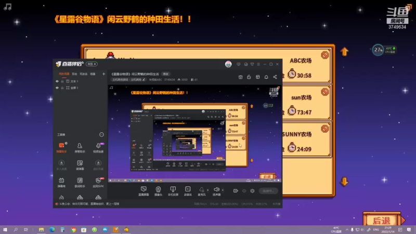Open taskbar search magnifier
Image resolution: width=416 pixels, height=234 pixels.
click(16, 229)
